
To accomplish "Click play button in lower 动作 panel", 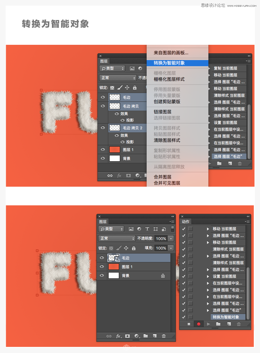I will 208,324.
